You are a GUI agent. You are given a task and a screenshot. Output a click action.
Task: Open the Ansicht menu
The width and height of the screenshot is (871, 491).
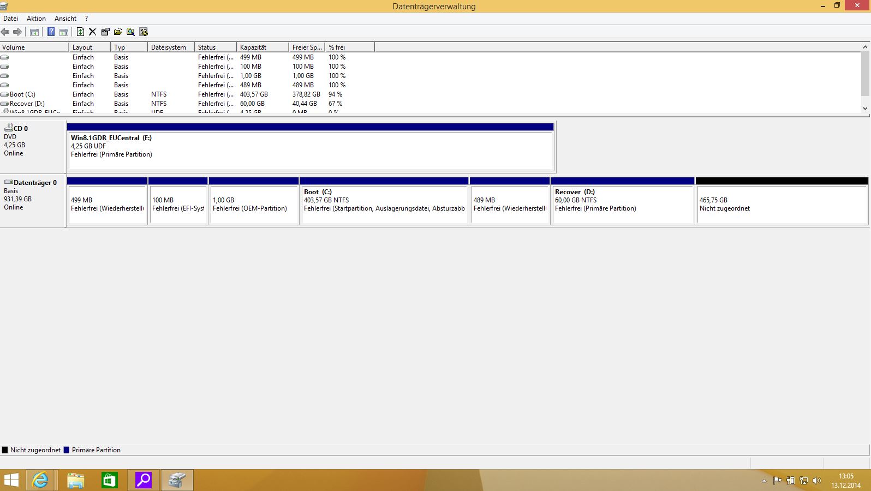(65, 19)
